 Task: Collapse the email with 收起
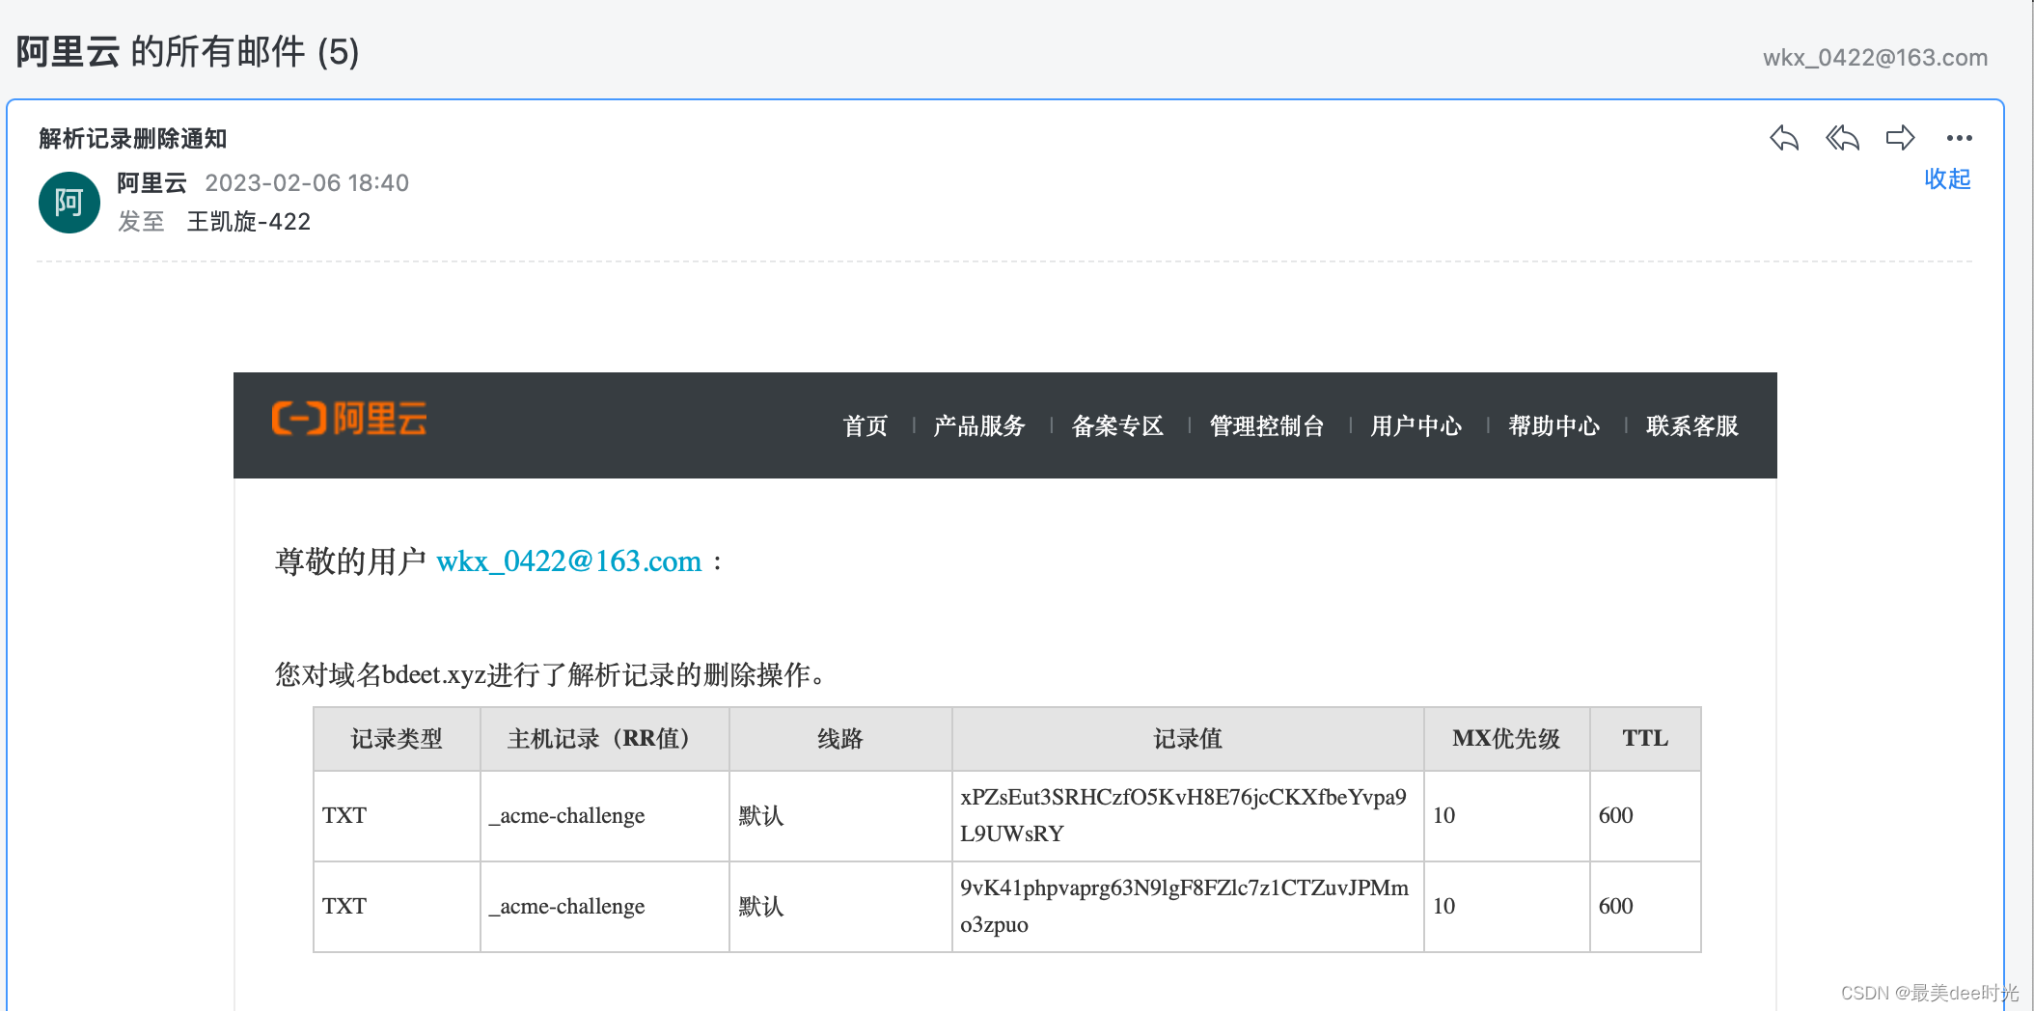(1947, 179)
